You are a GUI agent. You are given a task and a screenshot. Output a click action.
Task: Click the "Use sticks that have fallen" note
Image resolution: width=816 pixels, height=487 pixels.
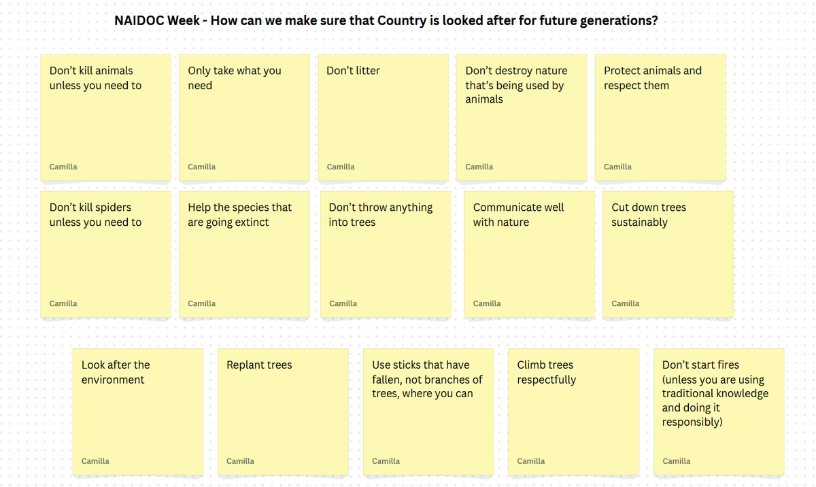[428, 412]
